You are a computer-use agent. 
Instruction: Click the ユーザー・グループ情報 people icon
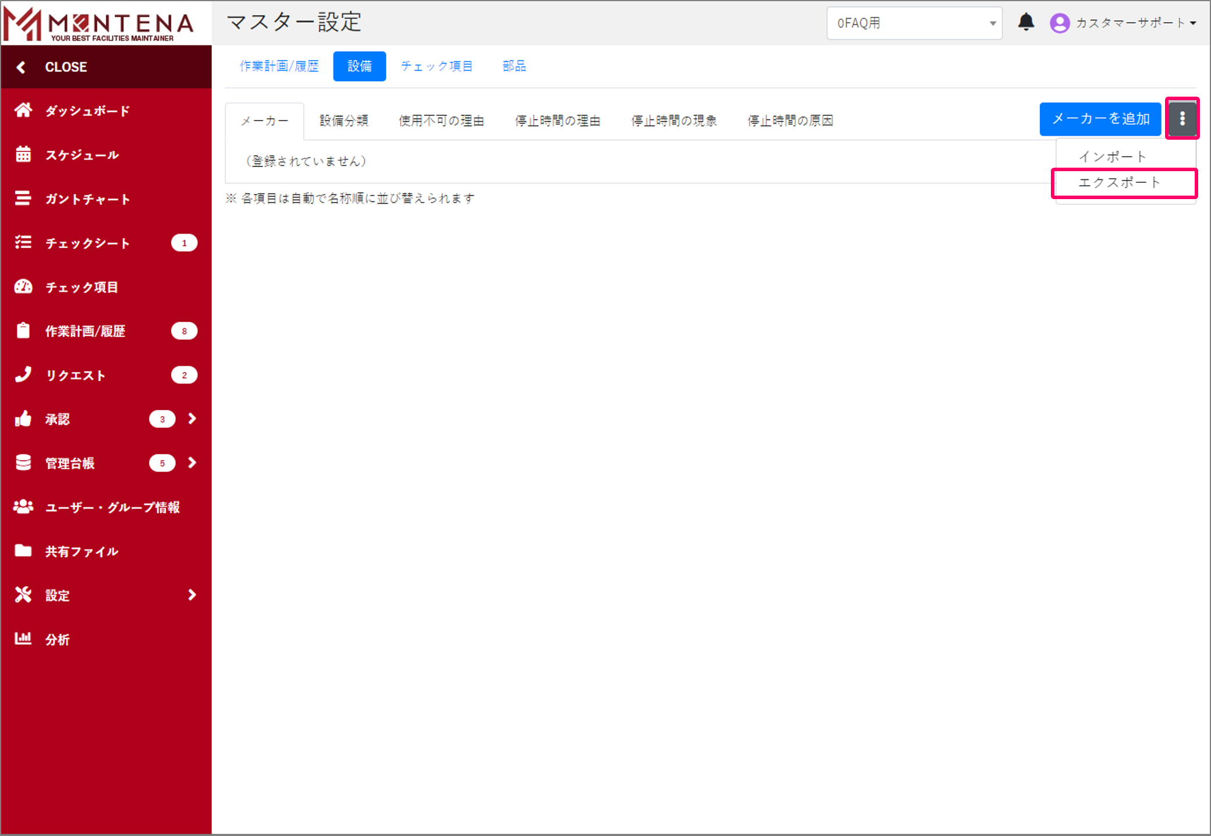[23, 506]
